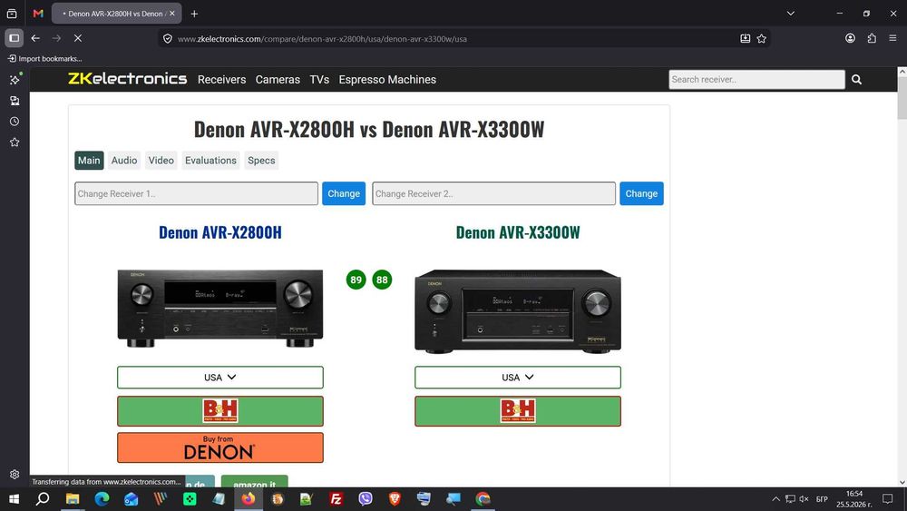907x511 pixels.
Task: Open the Receivers menu item
Action: pyautogui.click(x=221, y=80)
